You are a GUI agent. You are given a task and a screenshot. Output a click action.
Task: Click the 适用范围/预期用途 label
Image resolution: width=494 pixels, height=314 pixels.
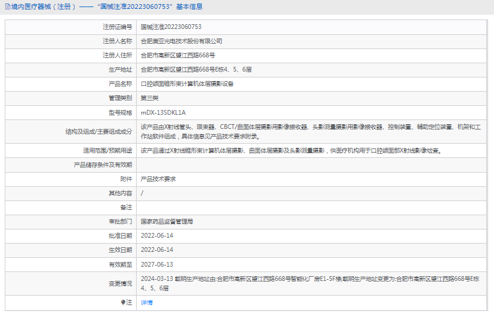[x=108, y=151]
